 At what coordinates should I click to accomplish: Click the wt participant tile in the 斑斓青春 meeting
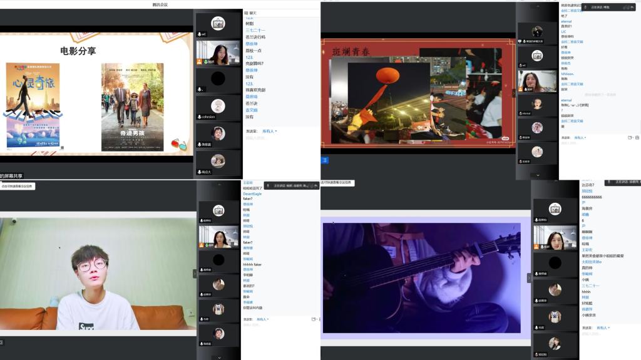pos(537,56)
